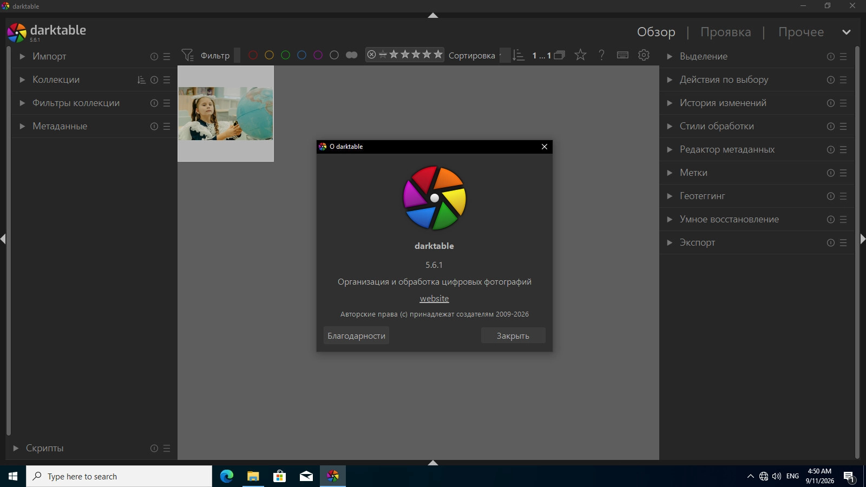
Task: Toggle the green color label filter
Action: pyautogui.click(x=285, y=55)
